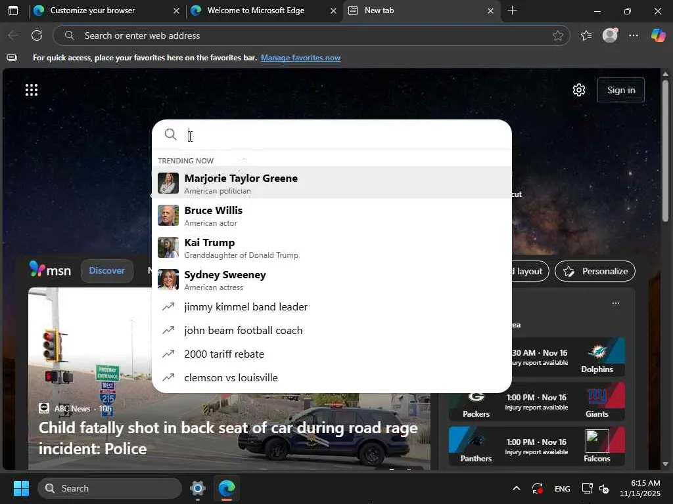Refresh the page

coord(37,35)
